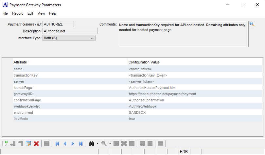Select the 'name' attribute row
Viewport: 265px width, 155px height.
coord(138,69)
